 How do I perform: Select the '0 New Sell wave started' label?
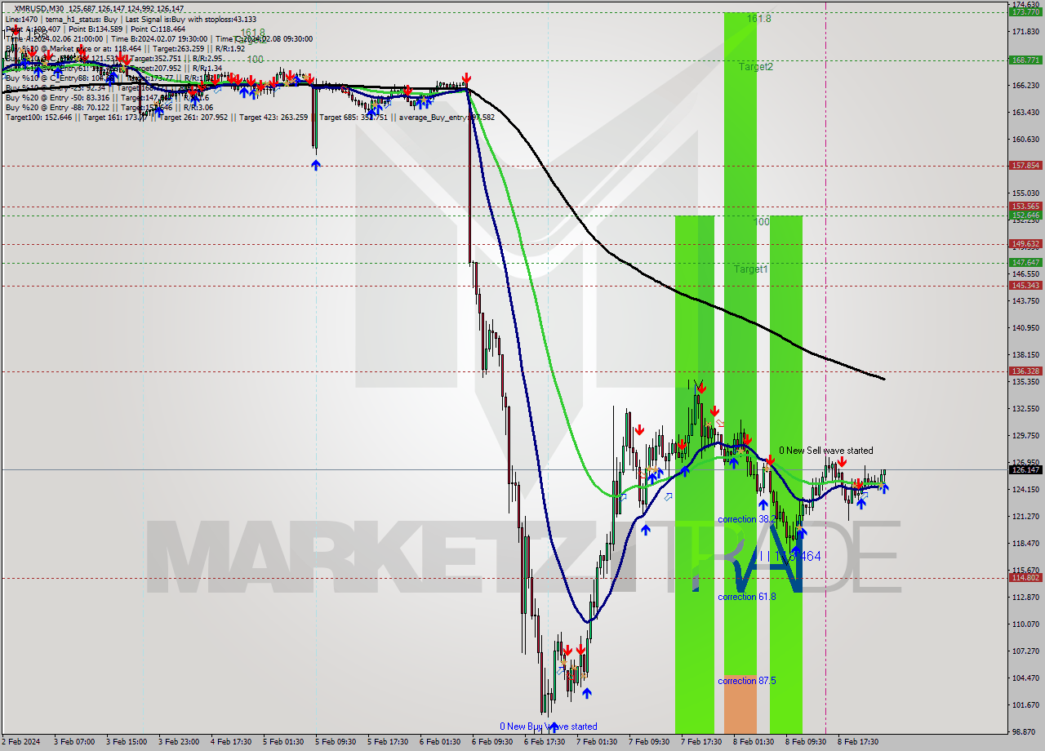click(825, 451)
